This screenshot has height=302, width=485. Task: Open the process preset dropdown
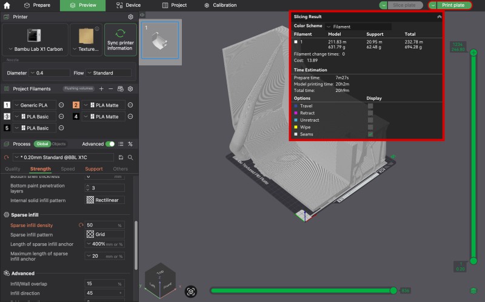pyautogui.click(x=63, y=157)
